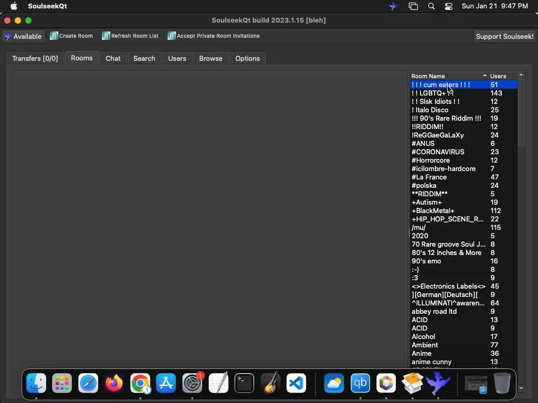The width and height of the screenshot is (538, 403).
Task: Click Create Room in the toolbar
Action: (x=71, y=36)
